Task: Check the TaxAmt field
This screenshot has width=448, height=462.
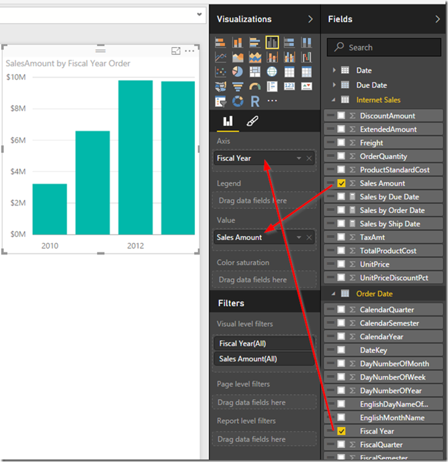Action: tap(341, 237)
